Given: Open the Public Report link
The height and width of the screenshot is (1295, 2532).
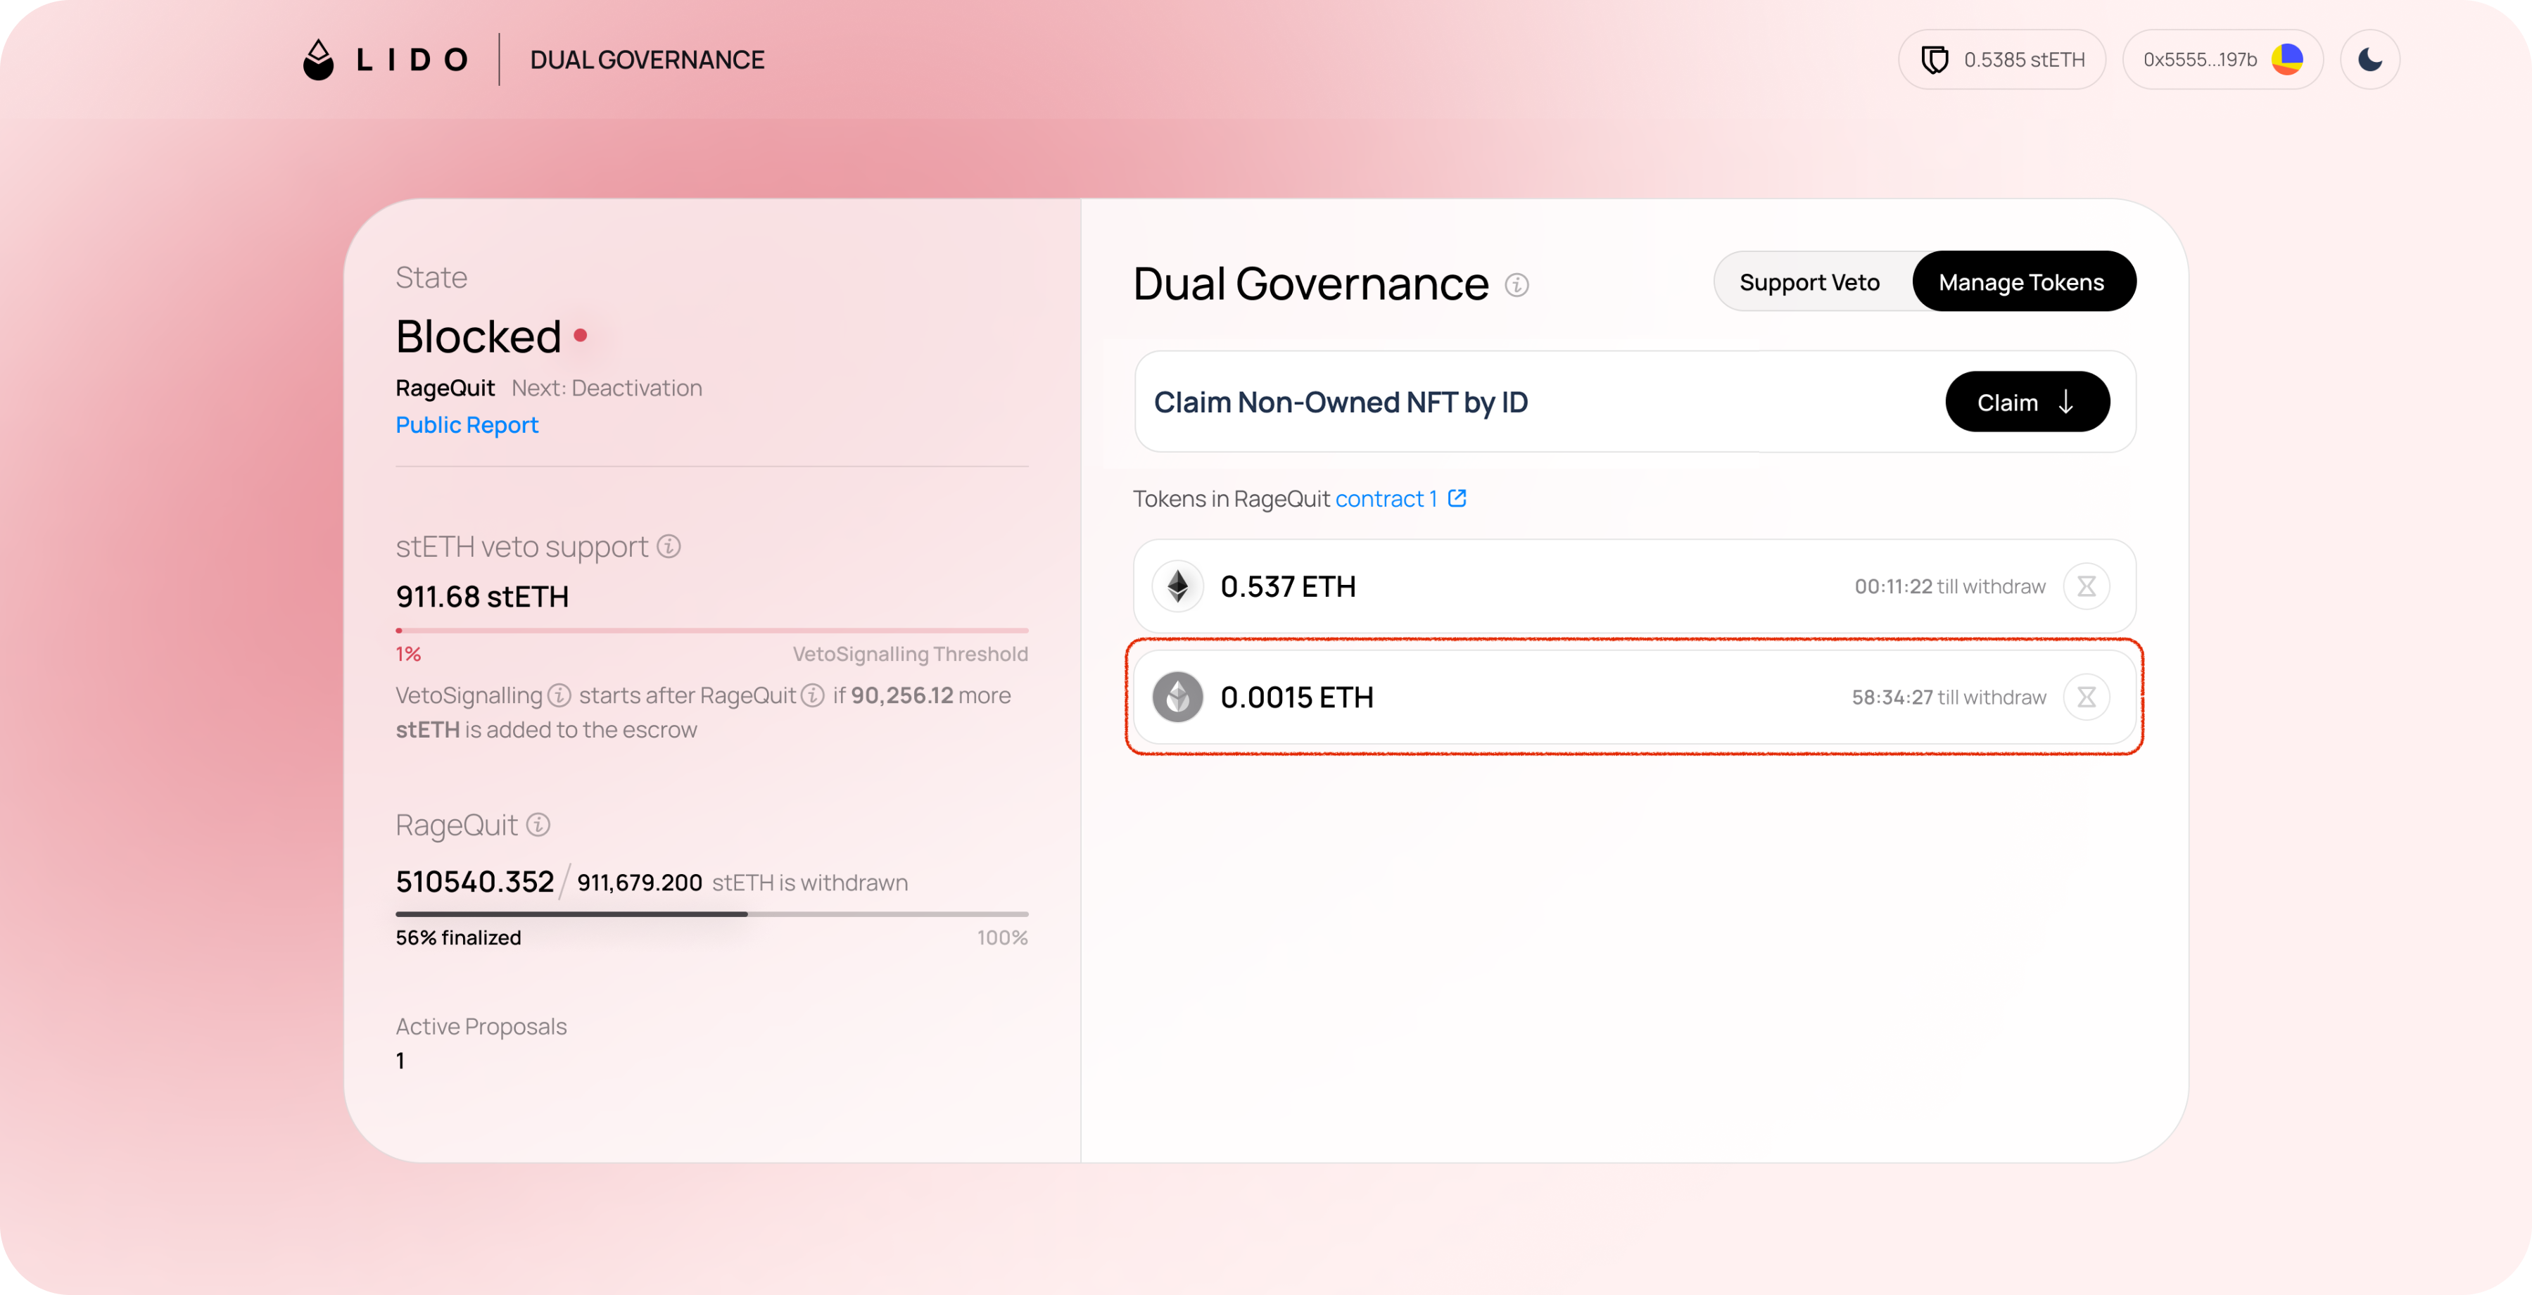Looking at the screenshot, I should tap(467, 425).
